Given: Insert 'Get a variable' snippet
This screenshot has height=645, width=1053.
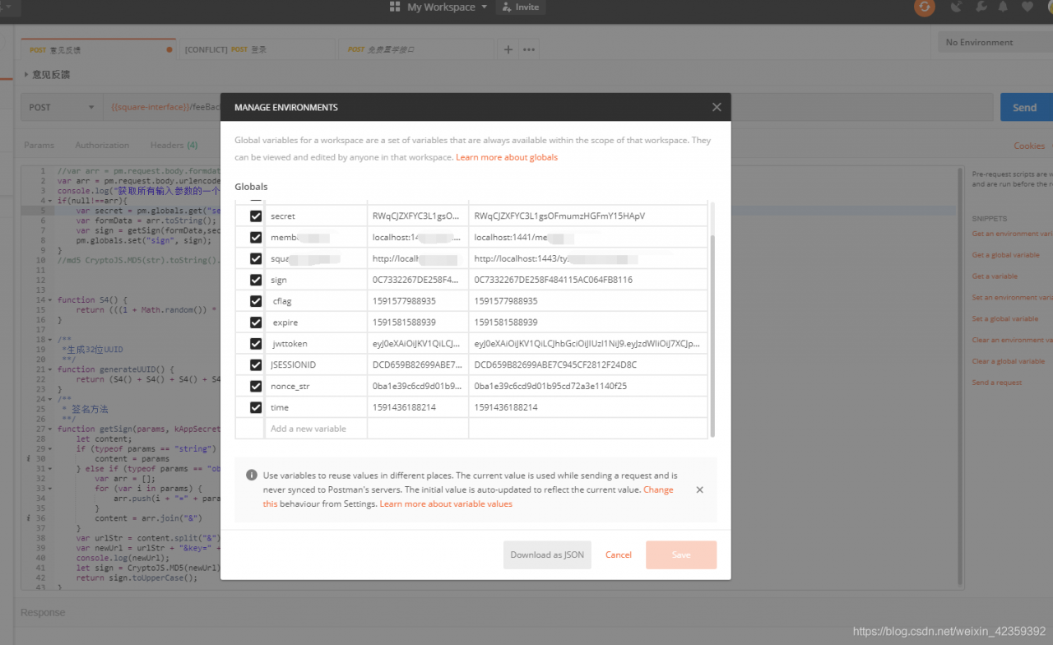Looking at the screenshot, I should (x=995, y=276).
